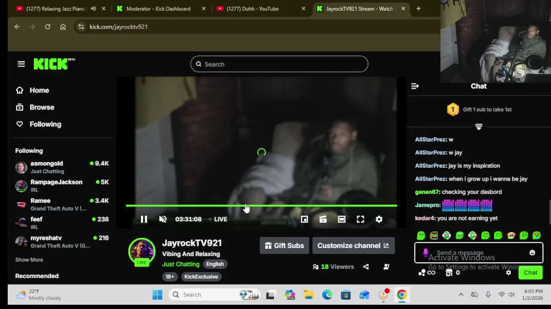The image size is (551, 309).
Task: Open the Just Chatting category link
Action: click(x=181, y=264)
